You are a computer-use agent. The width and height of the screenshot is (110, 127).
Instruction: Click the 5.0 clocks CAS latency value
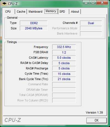[64, 58]
